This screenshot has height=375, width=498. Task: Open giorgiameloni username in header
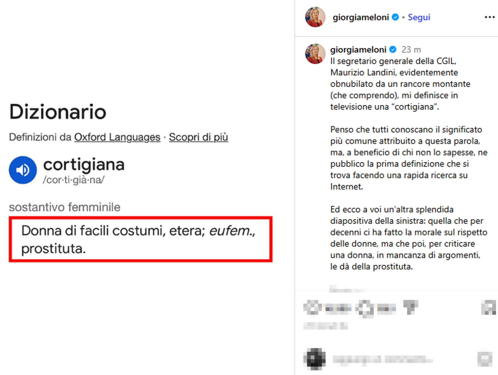[361, 17]
